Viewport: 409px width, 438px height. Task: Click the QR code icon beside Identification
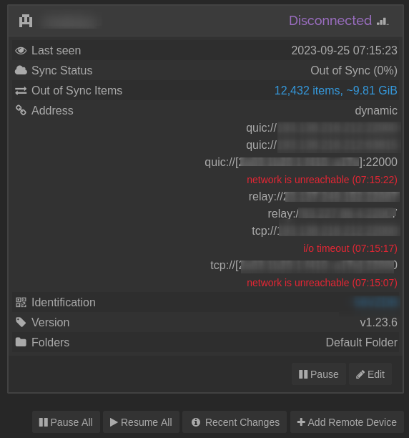click(21, 302)
